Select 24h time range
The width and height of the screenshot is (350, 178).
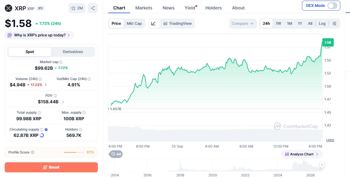266,24
